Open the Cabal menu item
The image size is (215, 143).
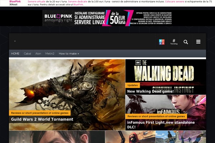pyautogui.click(x=28, y=54)
